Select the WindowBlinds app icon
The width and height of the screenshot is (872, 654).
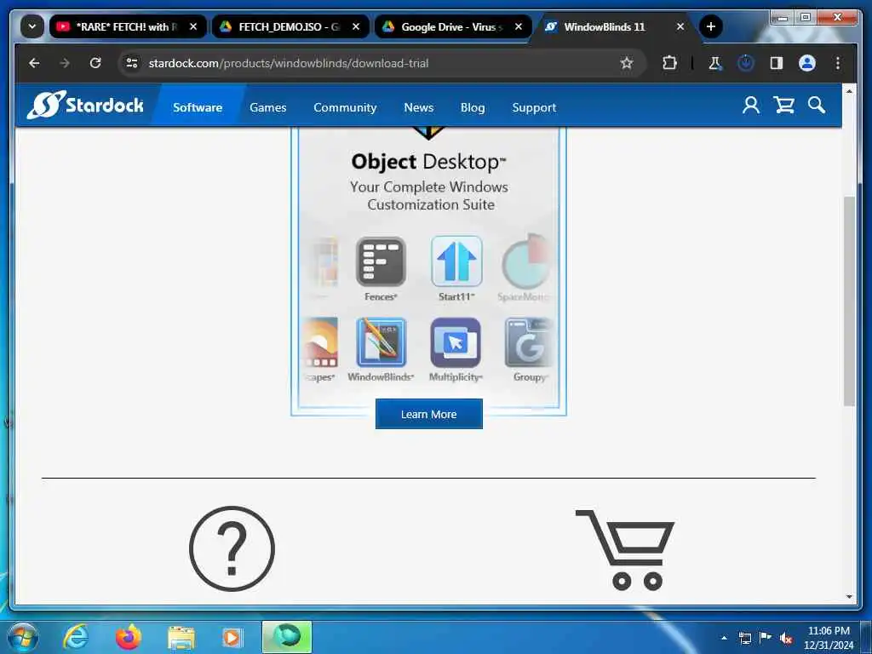point(381,342)
